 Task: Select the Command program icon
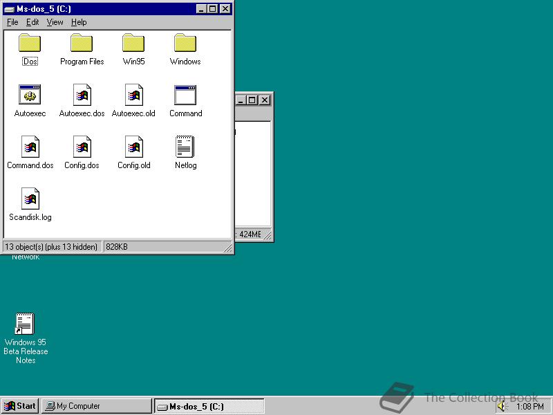tap(185, 95)
